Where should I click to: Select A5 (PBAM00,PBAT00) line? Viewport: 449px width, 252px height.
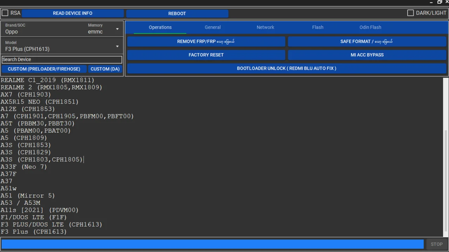tap(35, 131)
